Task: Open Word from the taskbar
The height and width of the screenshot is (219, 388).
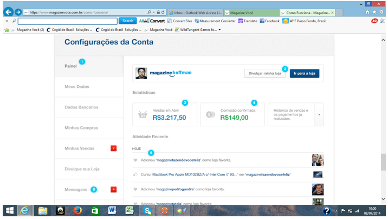Action: (x=112, y=210)
